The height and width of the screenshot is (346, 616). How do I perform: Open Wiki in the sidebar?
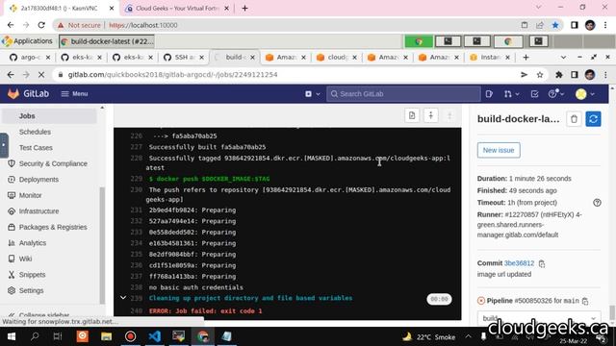[20, 259]
